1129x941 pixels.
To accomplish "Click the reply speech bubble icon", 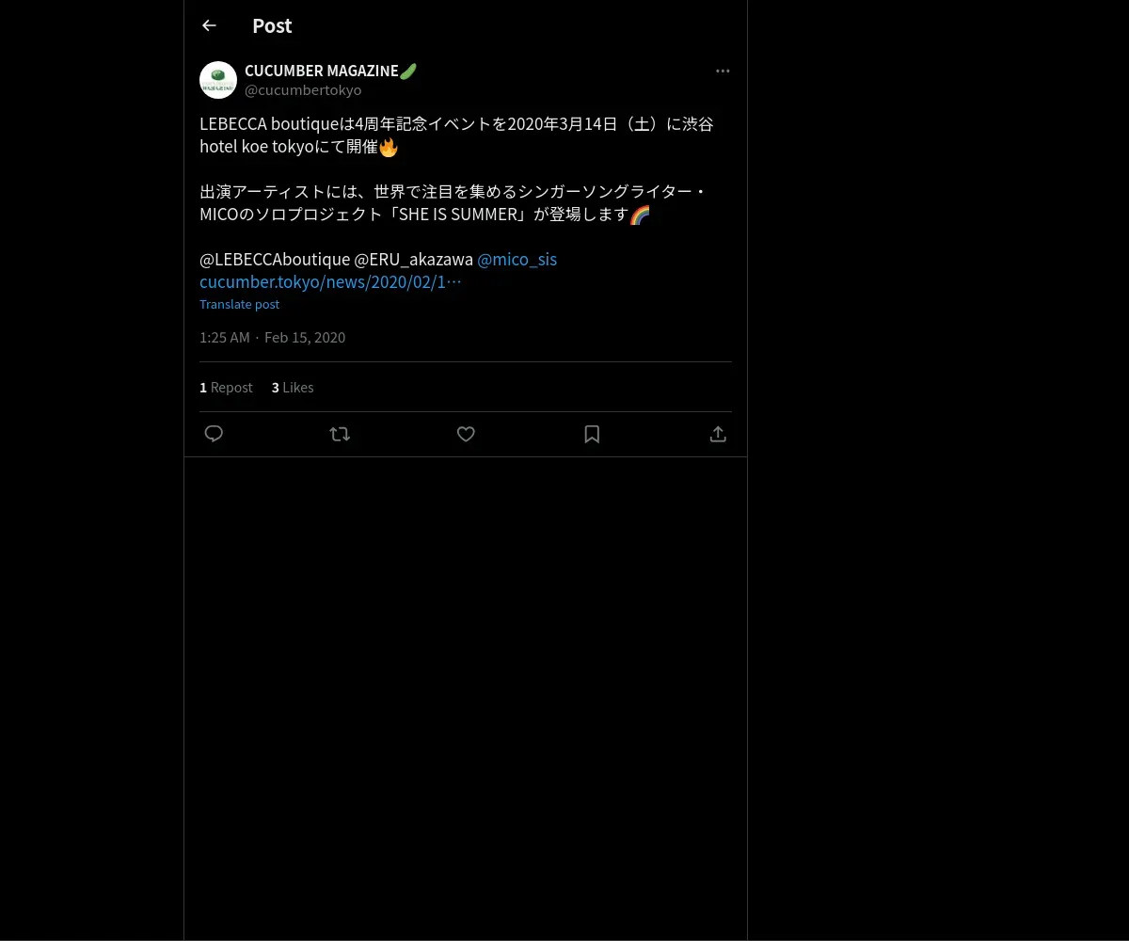I will pyautogui.click(x=214, y=434).
